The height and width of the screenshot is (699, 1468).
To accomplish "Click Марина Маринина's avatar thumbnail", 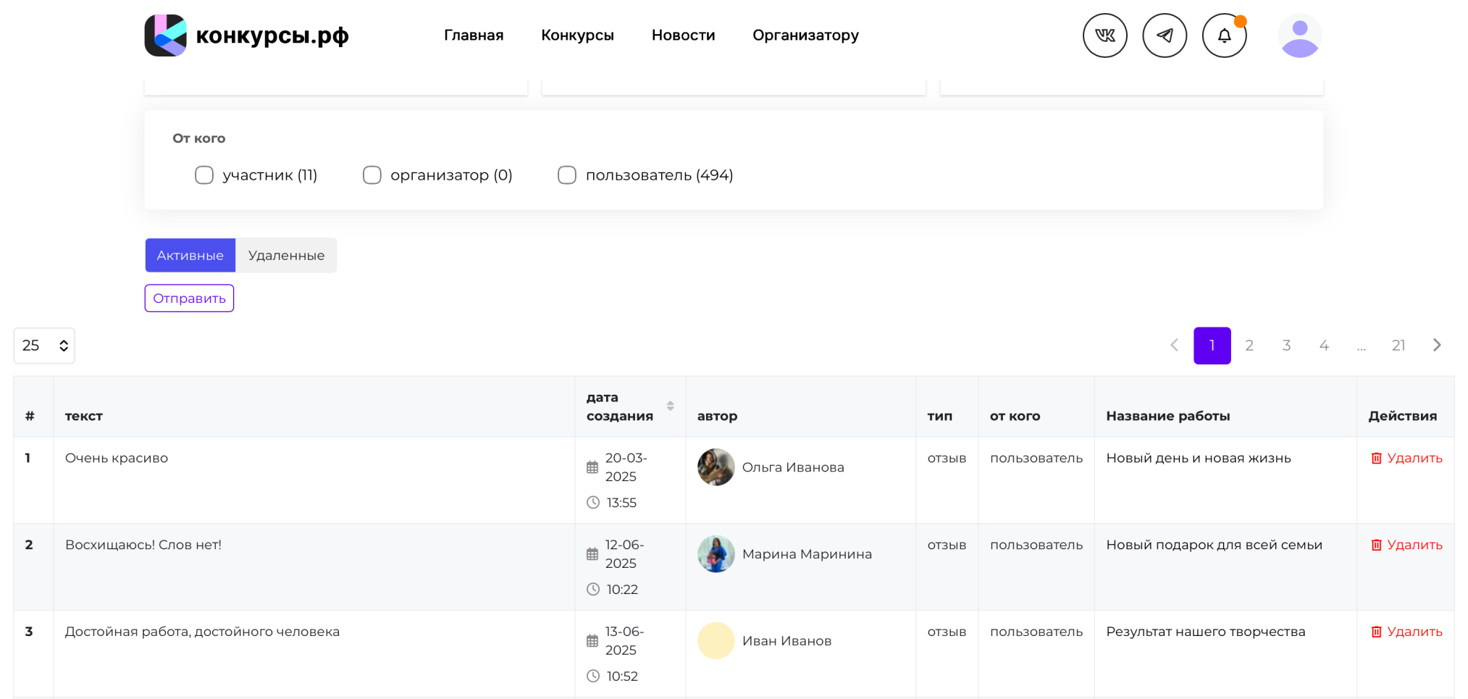I will tap(716, 554).
